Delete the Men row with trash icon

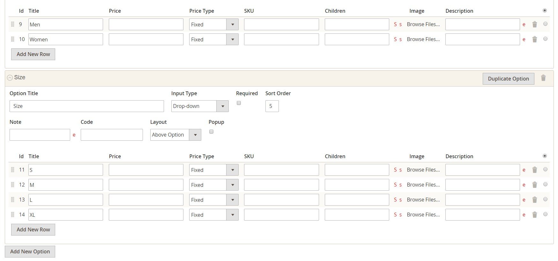(535, 25)
